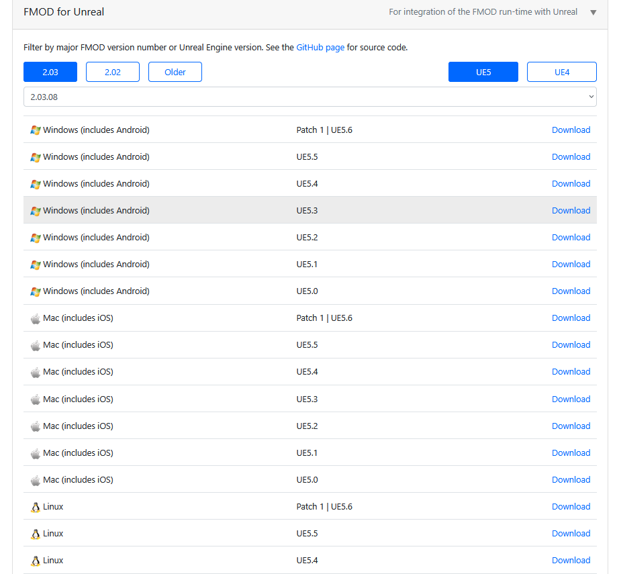Download the Windows UE5.2 integration
This screenshot has height=574, width=617.
(x=571, y=237)
